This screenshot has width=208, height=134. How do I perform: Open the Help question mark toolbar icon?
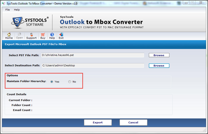[x=52, y=36]
